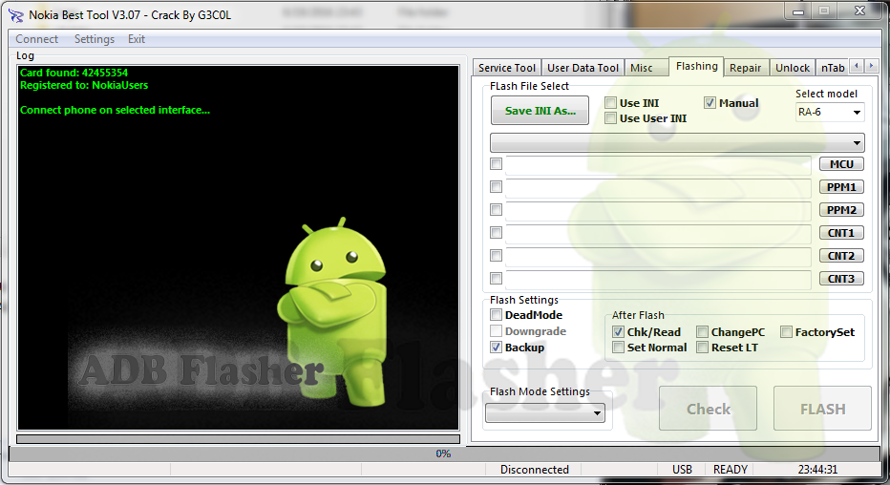890x485 pixels.
Task: Switch to the User Data Tool tab
Action: click(x=583, y=68)
